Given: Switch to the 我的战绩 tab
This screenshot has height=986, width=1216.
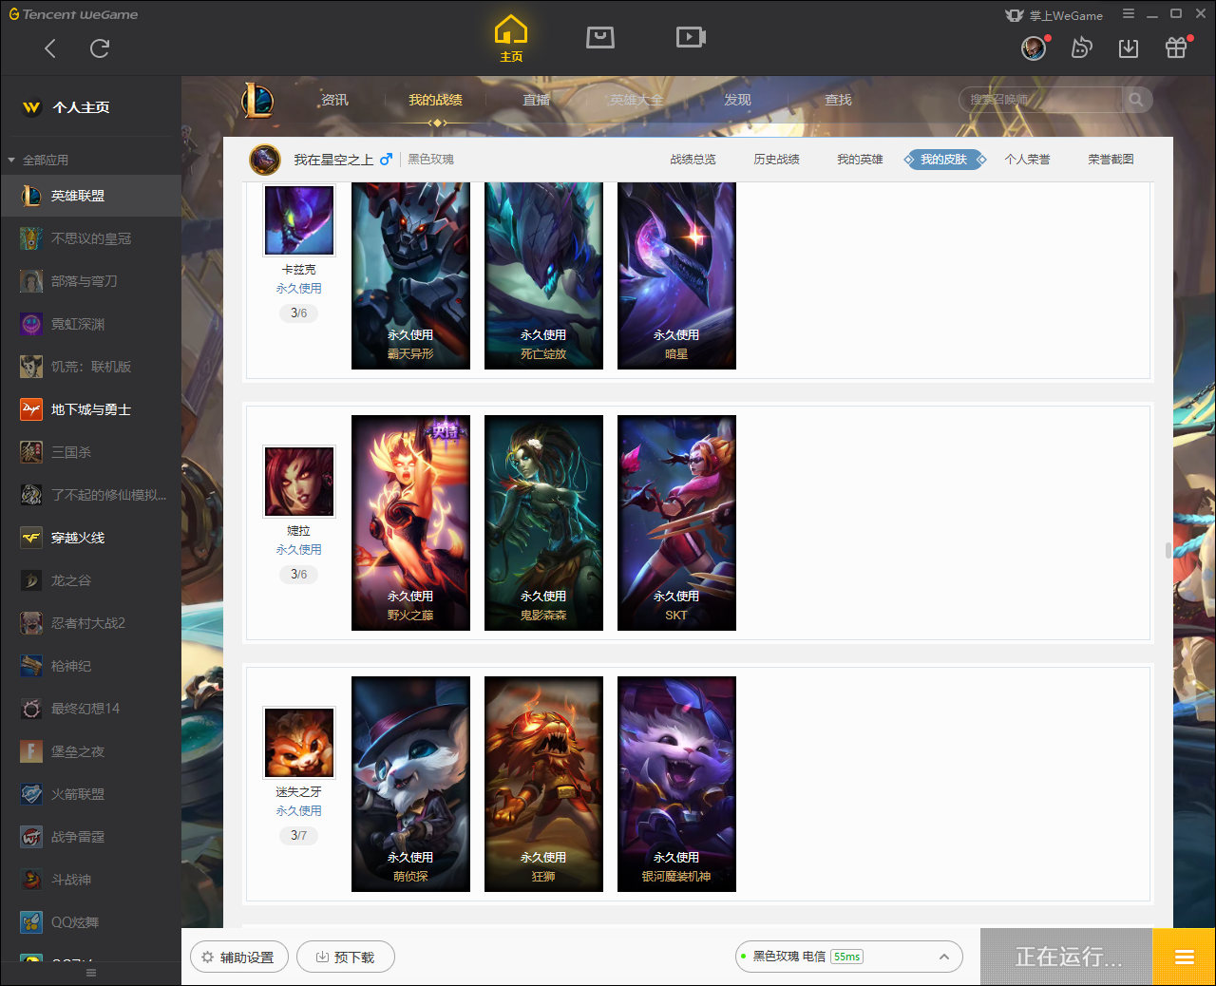Looking at the screenshot, I should (x=435, y=100).
